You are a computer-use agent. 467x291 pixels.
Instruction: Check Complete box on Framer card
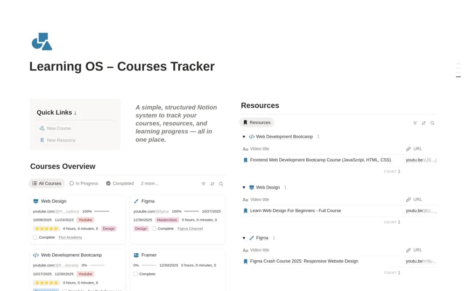135,274
